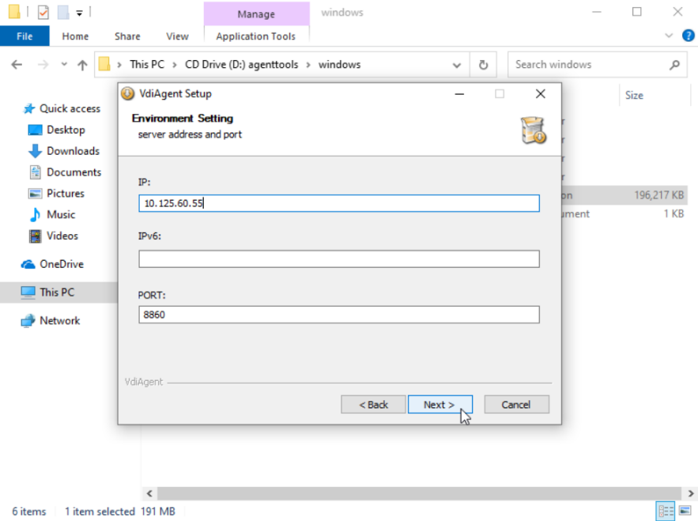
Task: Focus the empty IPv6 input field
Action: (339, 259)
